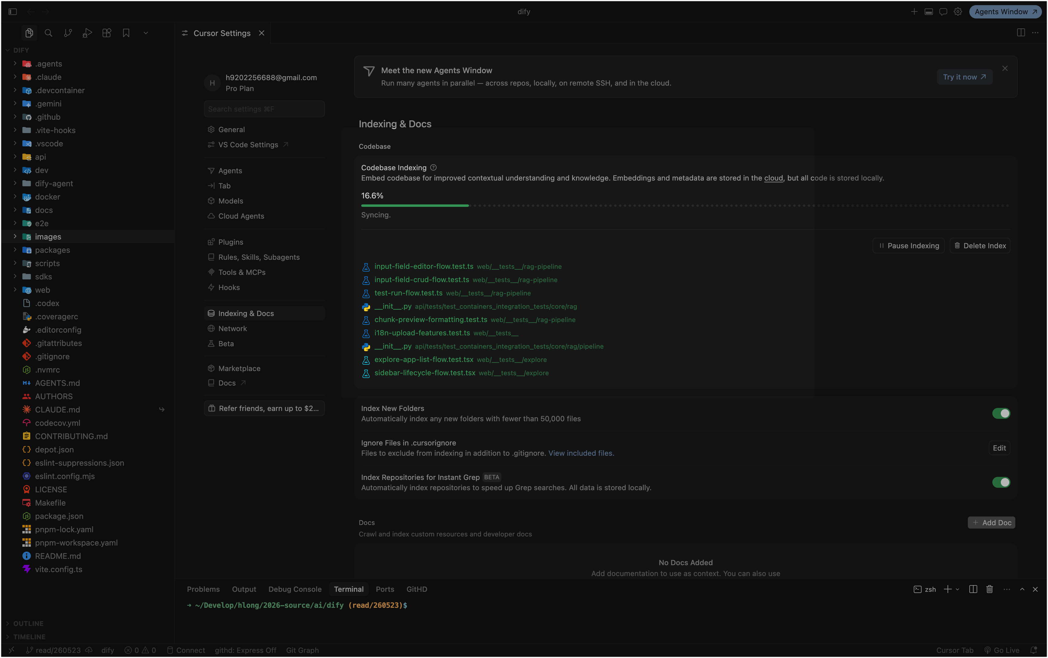Click the read/260523 branch in status bar
The image size is (1048, 658).
53,650
